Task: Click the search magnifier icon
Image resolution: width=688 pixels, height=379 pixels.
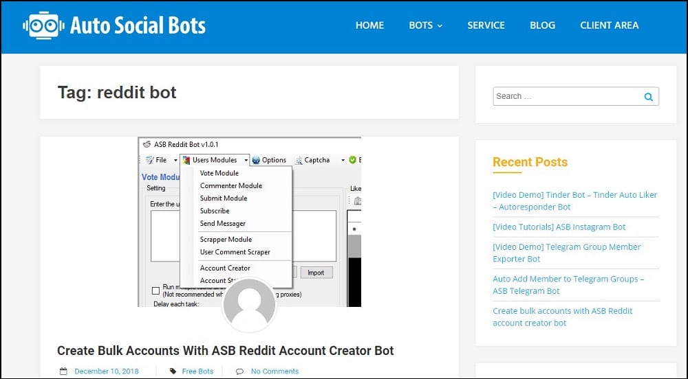Action: point(648,97)
